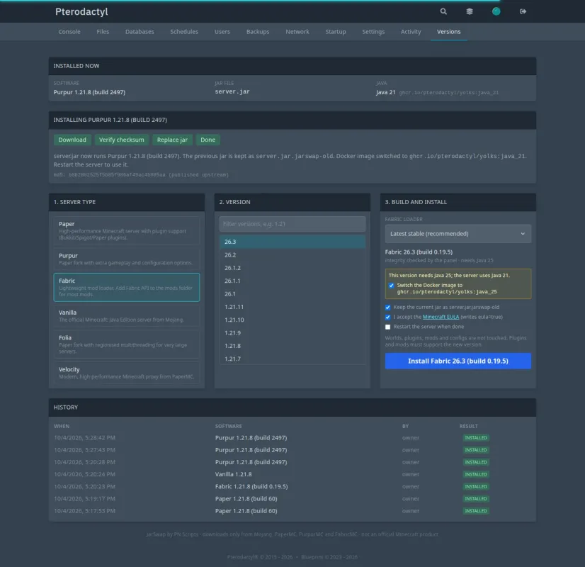Click the Done step badge
Image resolution: width=585 pixels, height=567 pixels.
click(x=208, y=140)
